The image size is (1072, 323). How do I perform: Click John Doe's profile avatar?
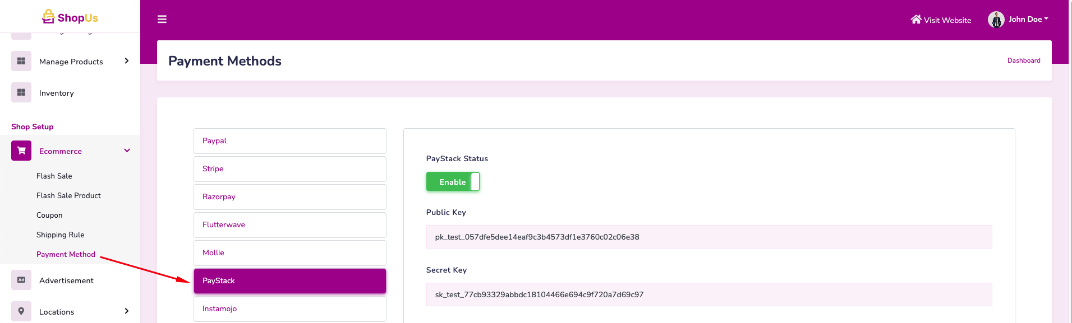pos(996,20)
